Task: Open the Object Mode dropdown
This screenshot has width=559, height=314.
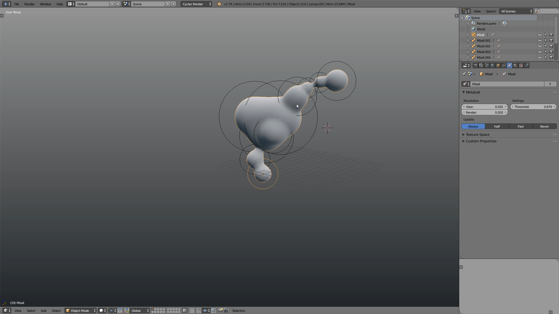Action: (81, 311)
